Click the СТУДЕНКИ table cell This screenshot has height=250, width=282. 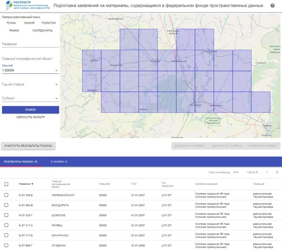pos(59,245)
